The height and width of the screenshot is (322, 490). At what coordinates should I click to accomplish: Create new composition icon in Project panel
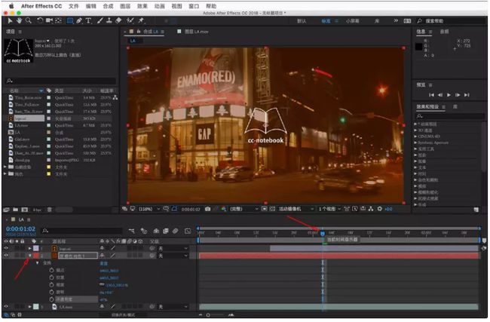tap(25, 210)
